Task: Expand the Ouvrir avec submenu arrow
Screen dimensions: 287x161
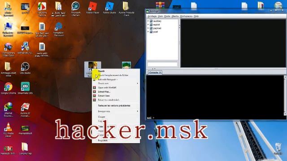Action: click(138, 84)
